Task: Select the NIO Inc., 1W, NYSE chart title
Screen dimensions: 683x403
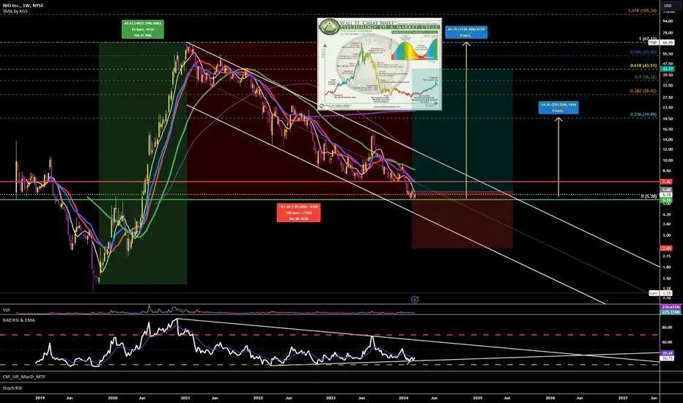Action: [x=23, y=6]
